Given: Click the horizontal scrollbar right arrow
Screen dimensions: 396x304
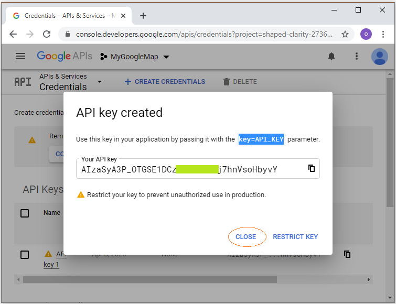Looking at the screenshot, I should [x=369, y=279].
